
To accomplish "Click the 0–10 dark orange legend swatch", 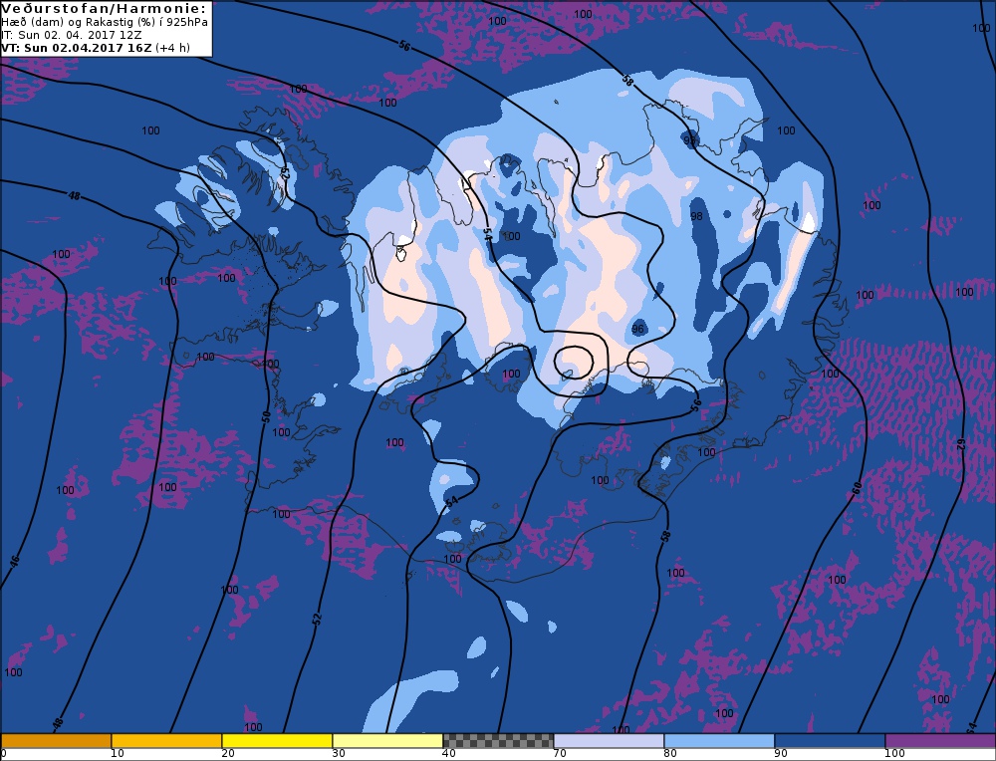I will [56, 741].
